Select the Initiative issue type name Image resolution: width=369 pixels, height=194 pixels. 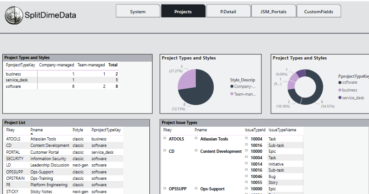click(x=276, y=164)
